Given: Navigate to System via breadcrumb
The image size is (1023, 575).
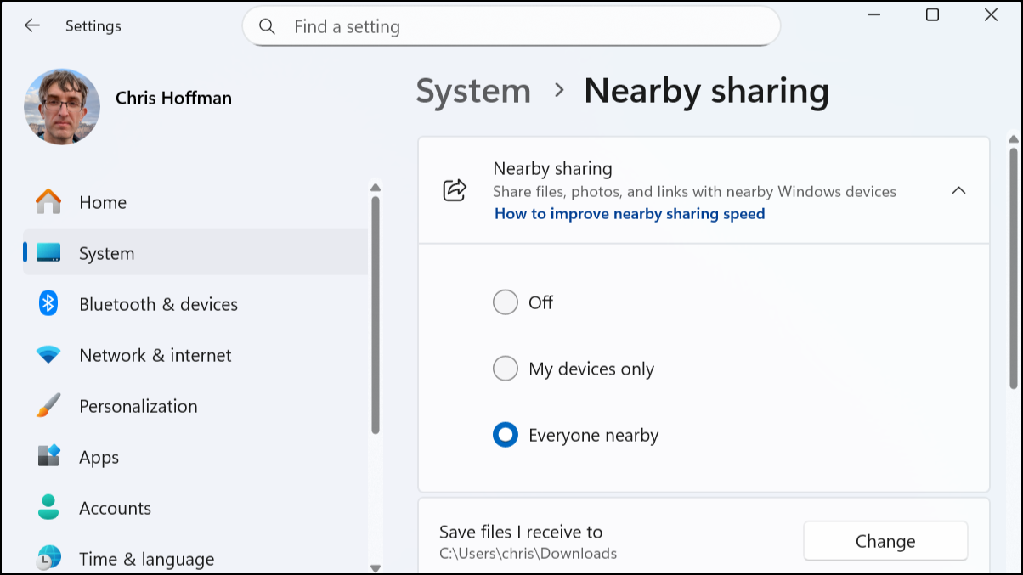Looking at the screenshot, I should click(473, 91).
